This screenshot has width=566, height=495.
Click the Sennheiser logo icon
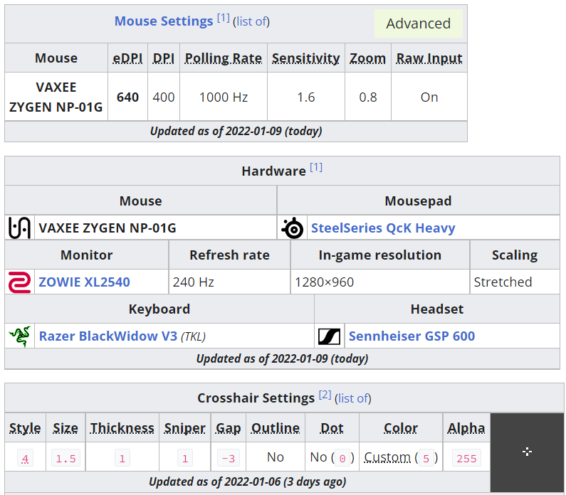click(x=329, y=336)
